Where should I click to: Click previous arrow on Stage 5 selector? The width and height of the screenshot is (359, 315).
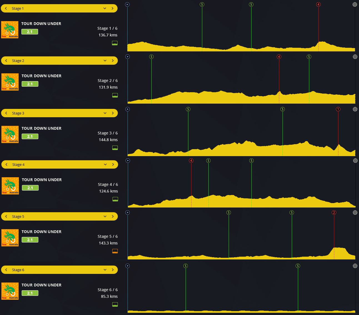[6, 216]
